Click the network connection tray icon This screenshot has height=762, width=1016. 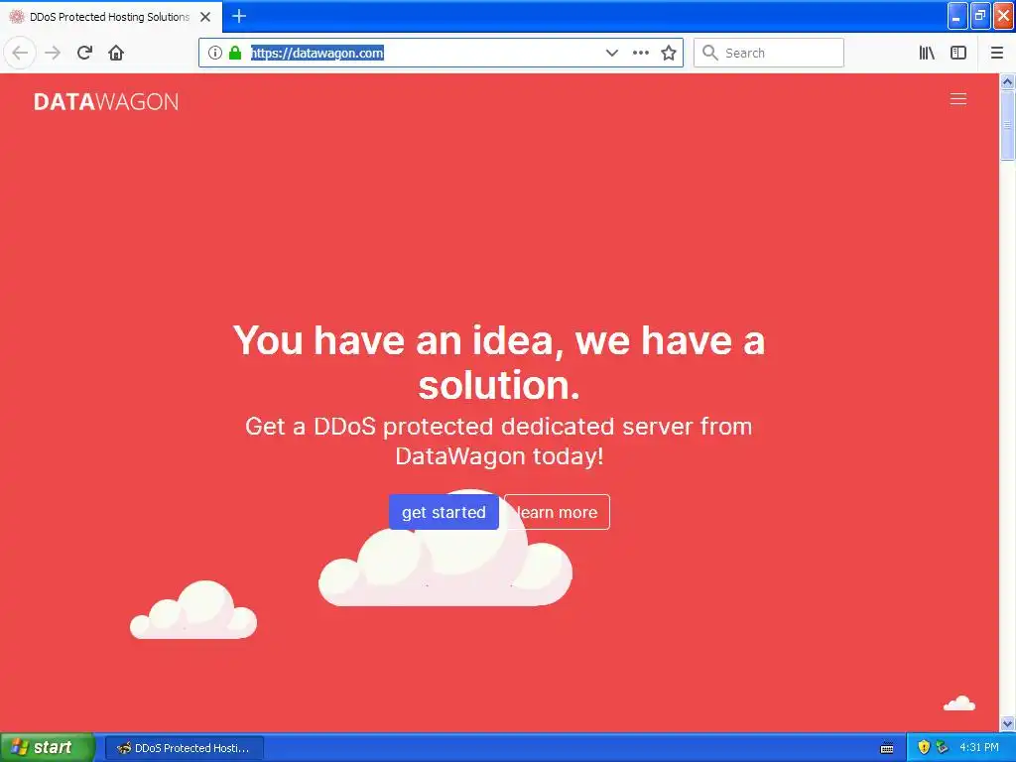click(x=943, y=747)
